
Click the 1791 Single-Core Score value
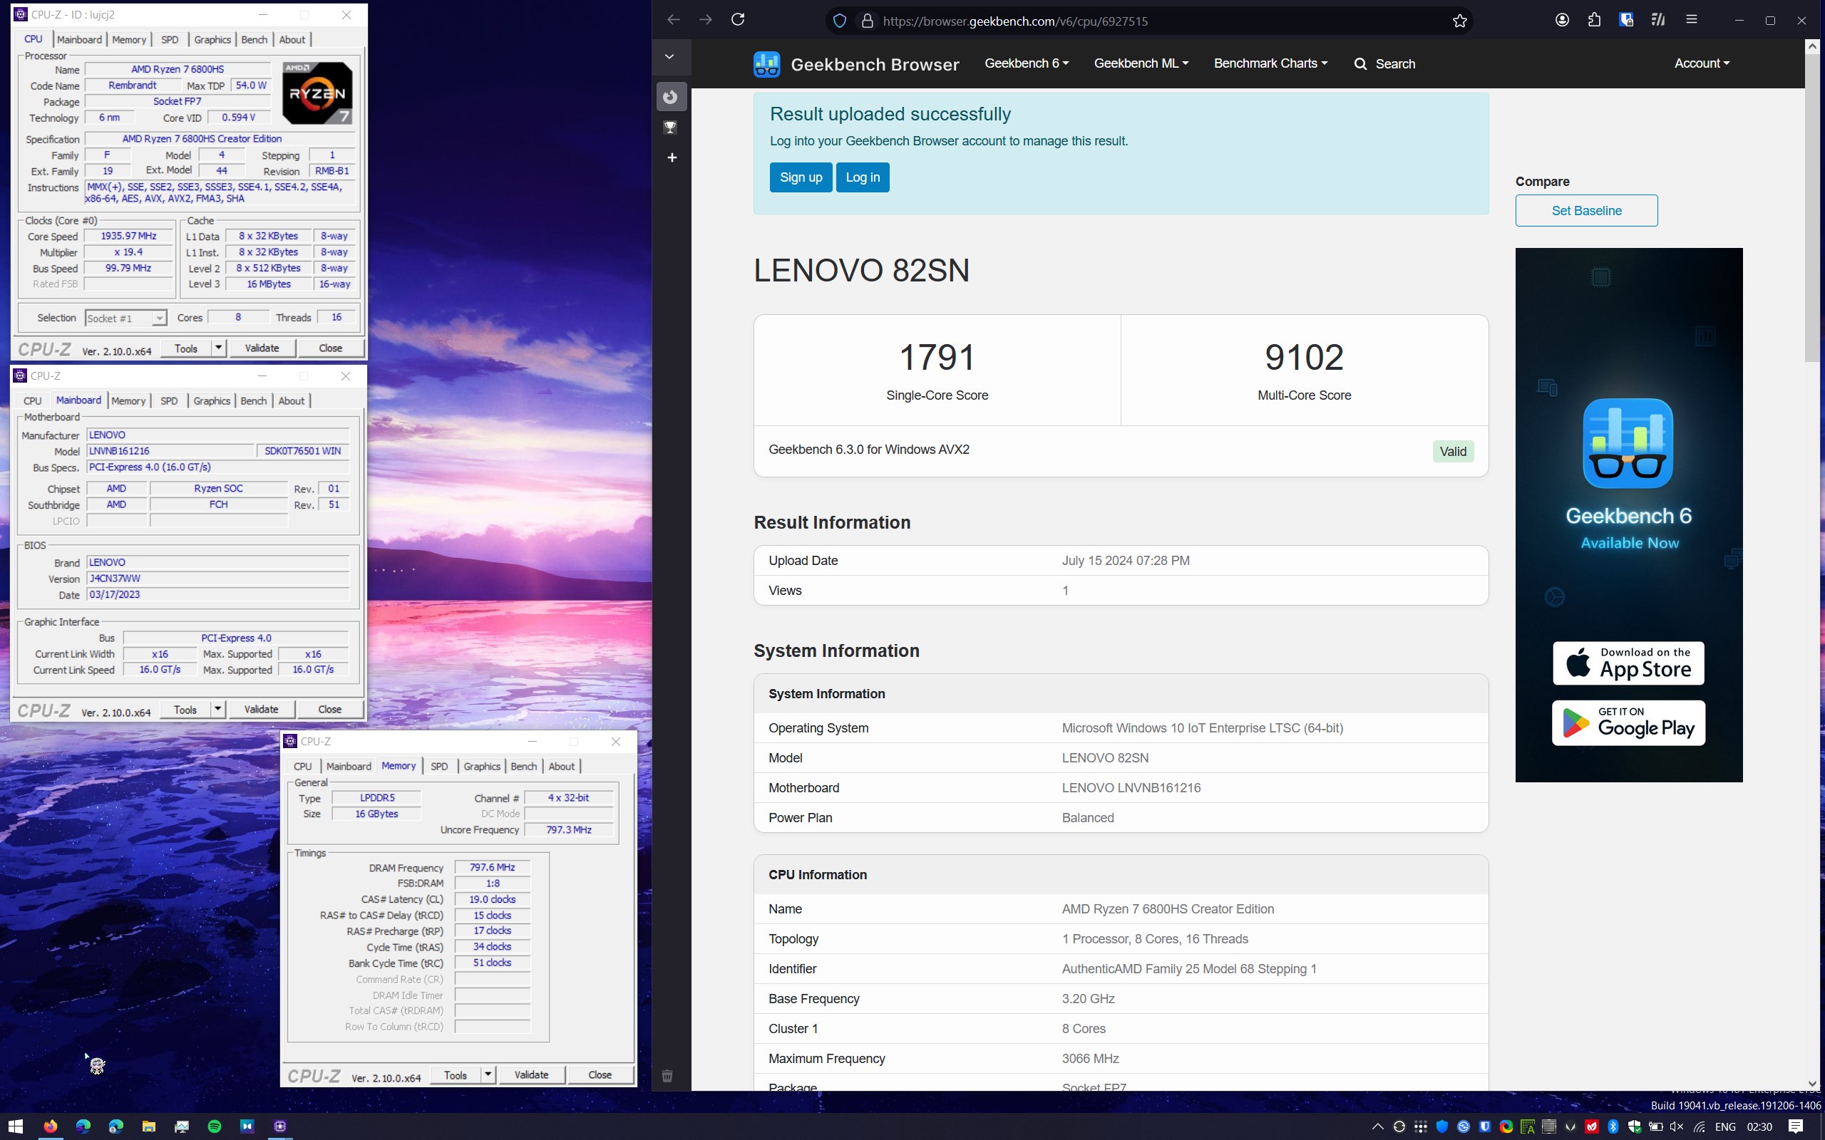click(937, 358)
